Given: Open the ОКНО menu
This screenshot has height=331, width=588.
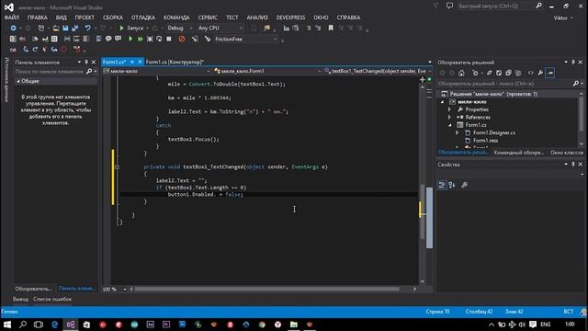Looking at the screenshot, I should (321, 17).
